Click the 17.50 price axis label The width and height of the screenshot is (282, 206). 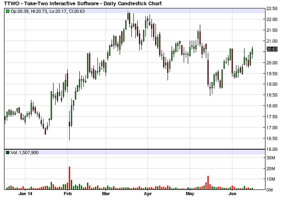[272, 116]
